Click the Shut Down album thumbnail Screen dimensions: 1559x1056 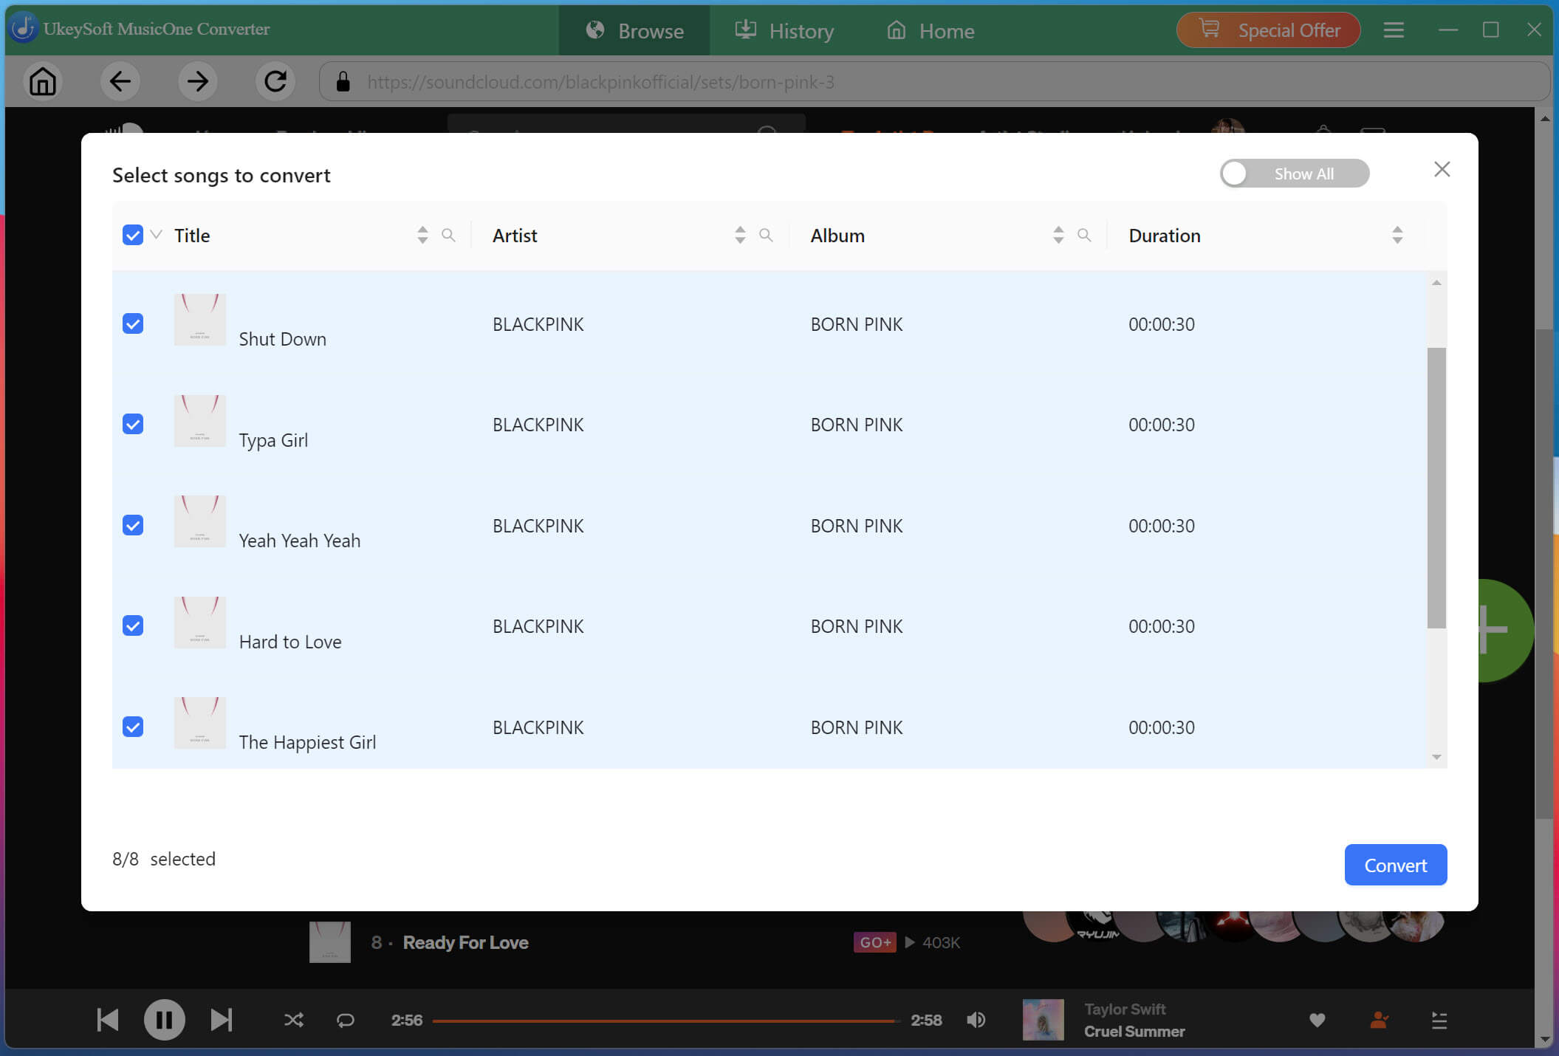pos(199,320)
